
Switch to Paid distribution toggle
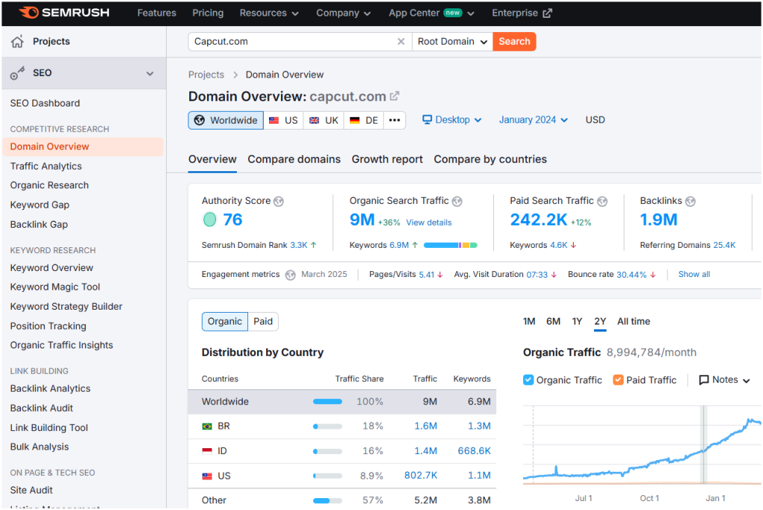pyautogui.click(x=263, y=322)
